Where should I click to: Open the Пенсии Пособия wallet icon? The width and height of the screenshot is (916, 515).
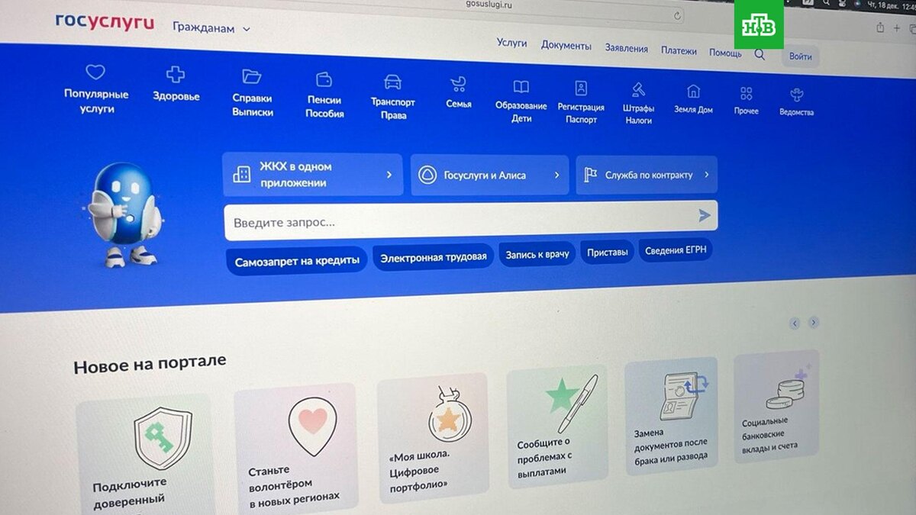(x=324, y=79)
